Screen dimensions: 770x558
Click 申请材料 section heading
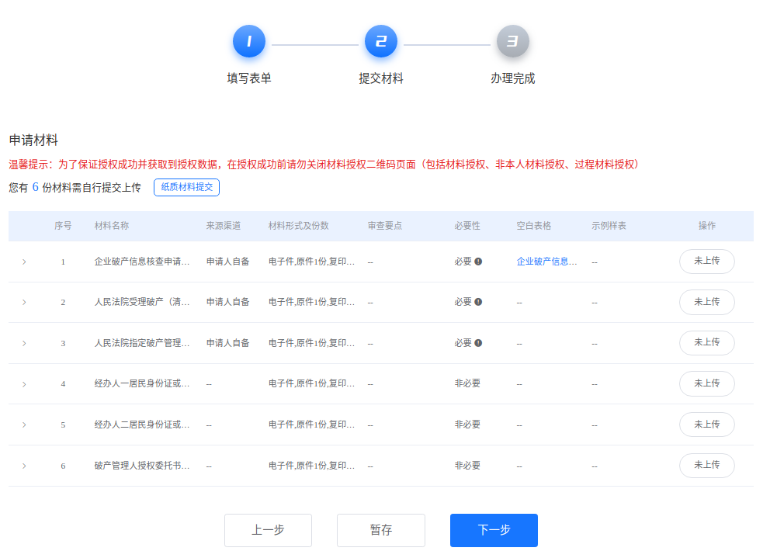click(33, 140)
